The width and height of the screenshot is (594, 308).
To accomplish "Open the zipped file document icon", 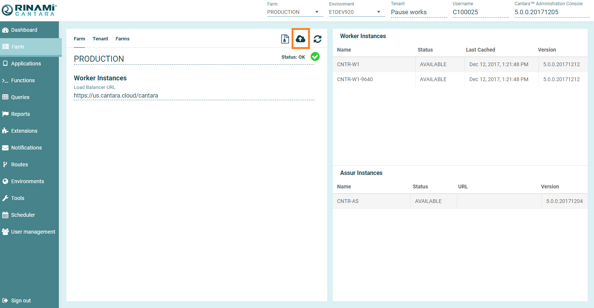I will pos(285,39).
